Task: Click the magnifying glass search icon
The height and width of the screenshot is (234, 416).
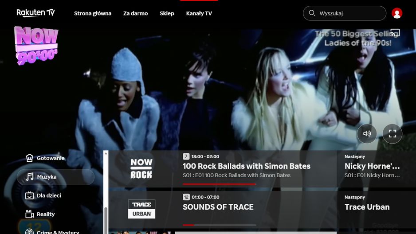Action: point(312,13)
